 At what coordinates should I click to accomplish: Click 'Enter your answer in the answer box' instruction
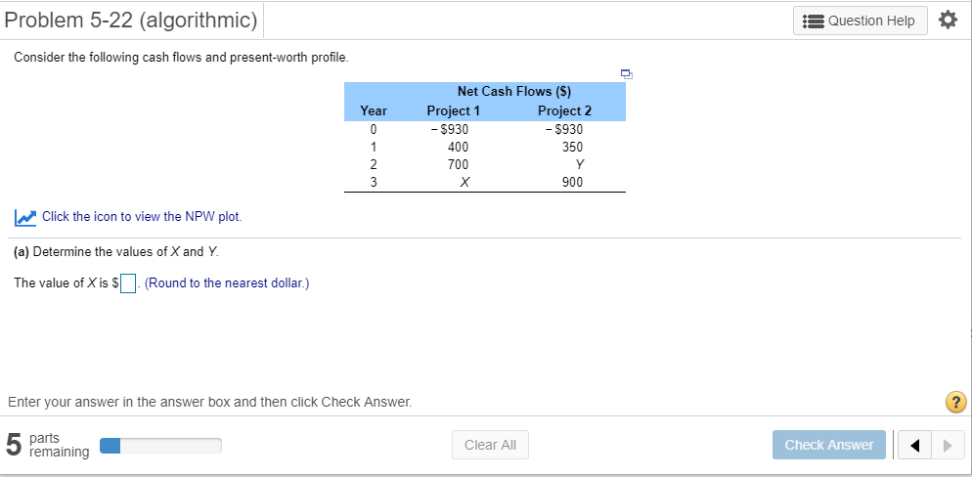tap(209, 402)
